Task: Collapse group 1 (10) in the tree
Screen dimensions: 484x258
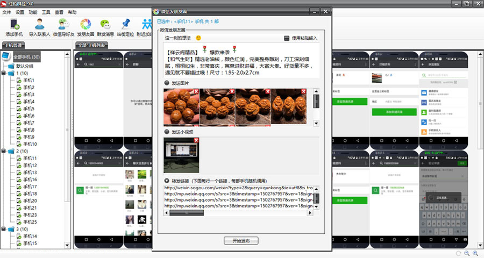Action: [3, 73]
